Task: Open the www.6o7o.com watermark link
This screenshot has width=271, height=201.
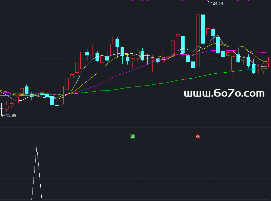Action: tap(224, 94)
